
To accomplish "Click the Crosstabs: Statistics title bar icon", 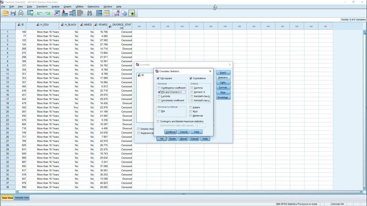I will [157, 71].
